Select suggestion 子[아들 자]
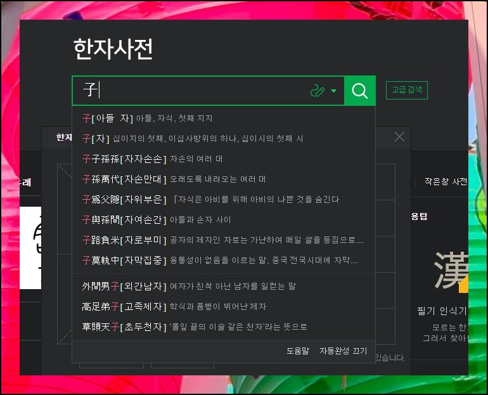This screenshot has height=395, width=488. click(x=224, y=119)
